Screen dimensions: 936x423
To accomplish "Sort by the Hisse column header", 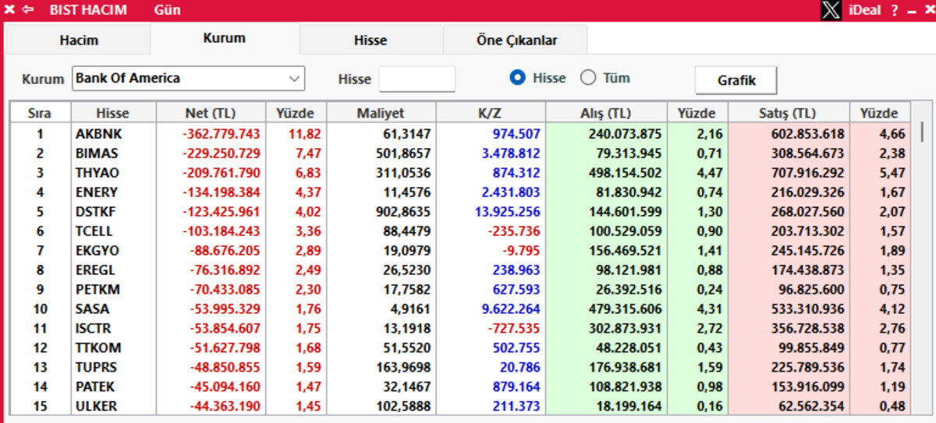I will [x=113, y=113].
